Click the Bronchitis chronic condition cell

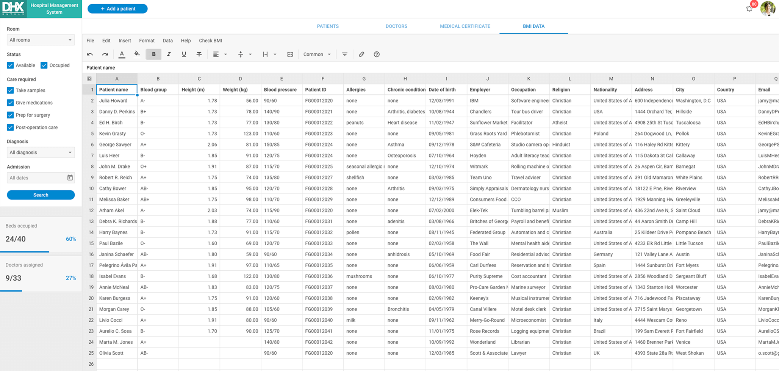coord(405,309)
